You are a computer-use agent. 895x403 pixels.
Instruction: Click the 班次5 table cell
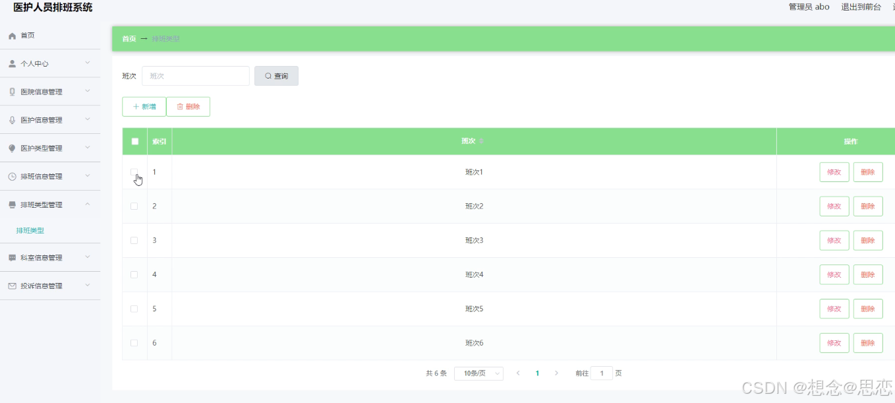(x=475, y=309)
